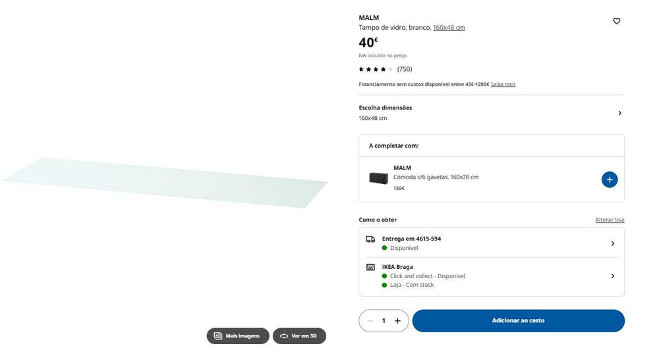659x350 pixels.
Task: Click the IKEA Braga store icon
Action: point(370,268)
